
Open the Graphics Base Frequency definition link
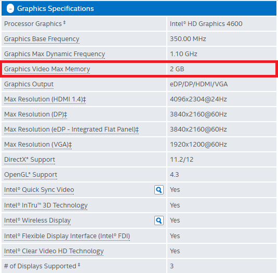[42, 39]
